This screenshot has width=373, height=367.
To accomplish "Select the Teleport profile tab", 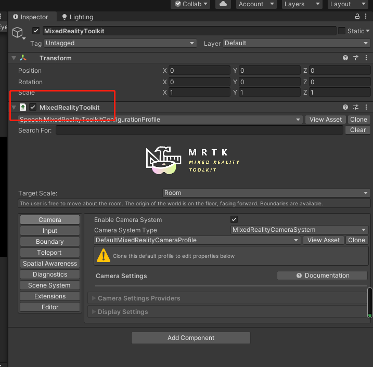I will tap(50, 253).
